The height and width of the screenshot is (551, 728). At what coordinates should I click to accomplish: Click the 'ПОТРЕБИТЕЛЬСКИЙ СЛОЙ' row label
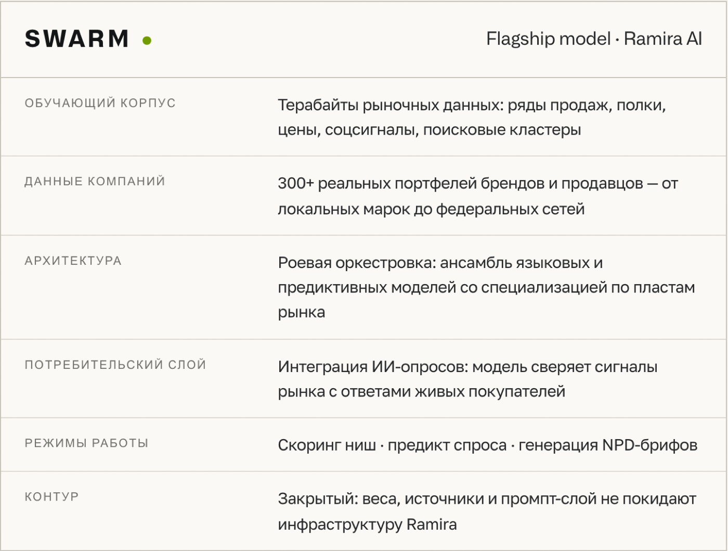pyautogui.click(x=115, y=365)
